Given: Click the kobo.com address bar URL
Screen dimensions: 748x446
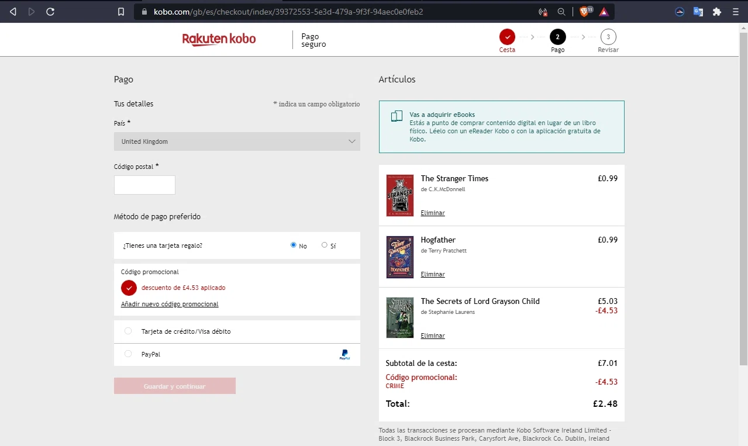Looking at the screenshot, I should [x=288, y=12].
